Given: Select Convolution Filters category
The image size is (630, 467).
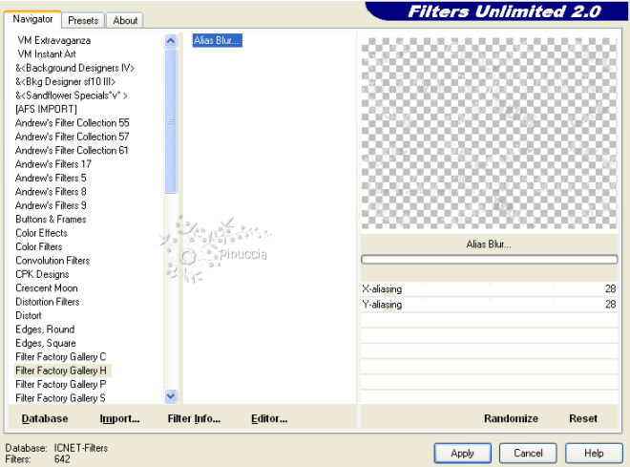Looking at the screenshot, I should 52,261.
